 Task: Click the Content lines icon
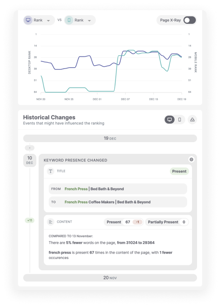(x=51, y=222)
